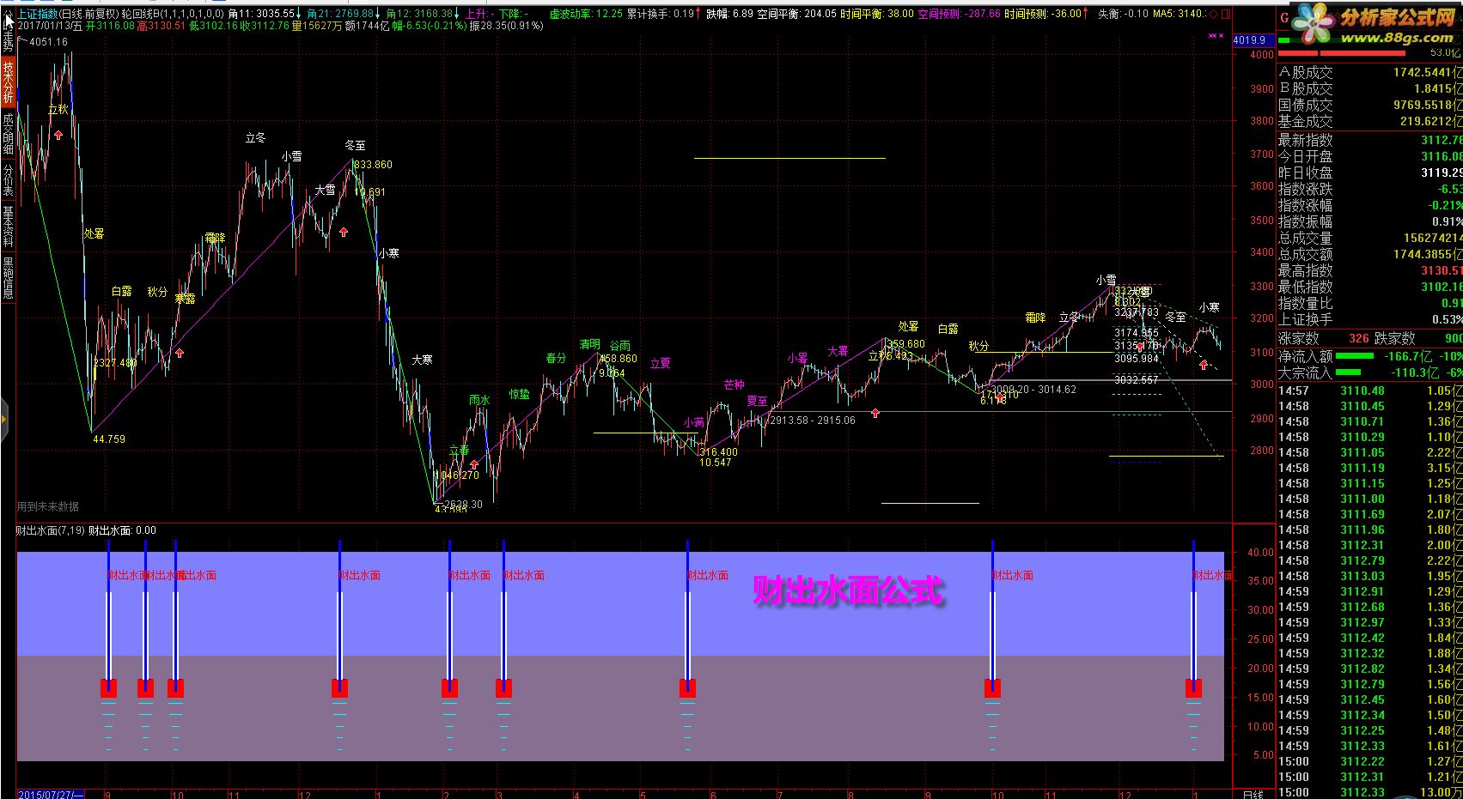
Task: Click the 芒种 solar term label
Action: tap(734, 385)
